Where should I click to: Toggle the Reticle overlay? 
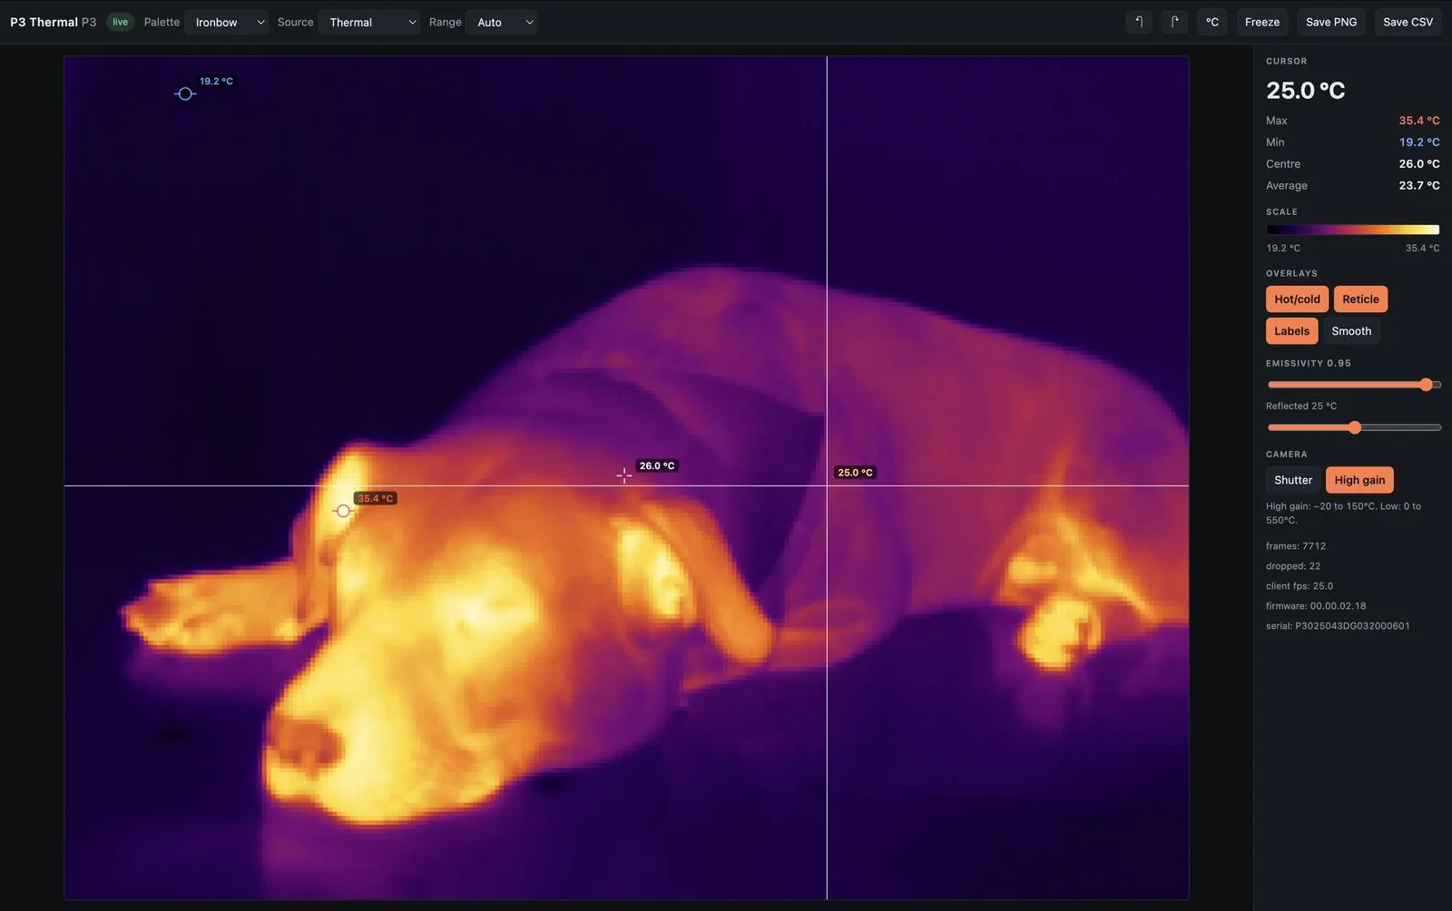click(1360, 299)
